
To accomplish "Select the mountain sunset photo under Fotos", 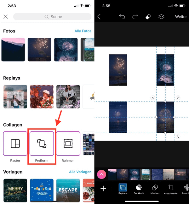I will point(13,50).
